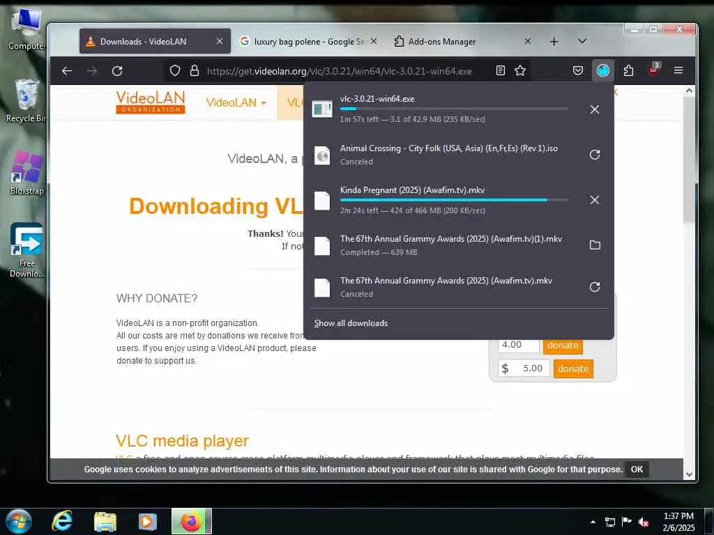The image size is (714, 535).
Task: Open the tracking protection shield icon
Action: coord(175,71)
